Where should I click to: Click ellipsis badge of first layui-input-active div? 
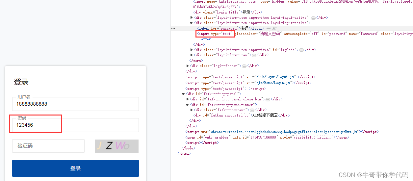(313, 18)
